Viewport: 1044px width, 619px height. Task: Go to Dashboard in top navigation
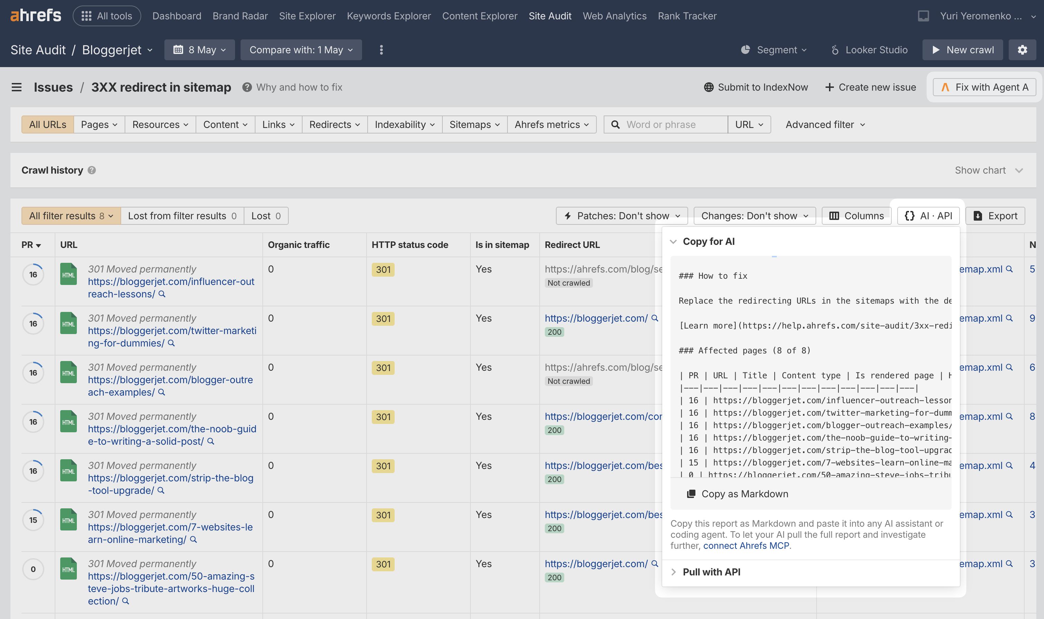[177, 16]
